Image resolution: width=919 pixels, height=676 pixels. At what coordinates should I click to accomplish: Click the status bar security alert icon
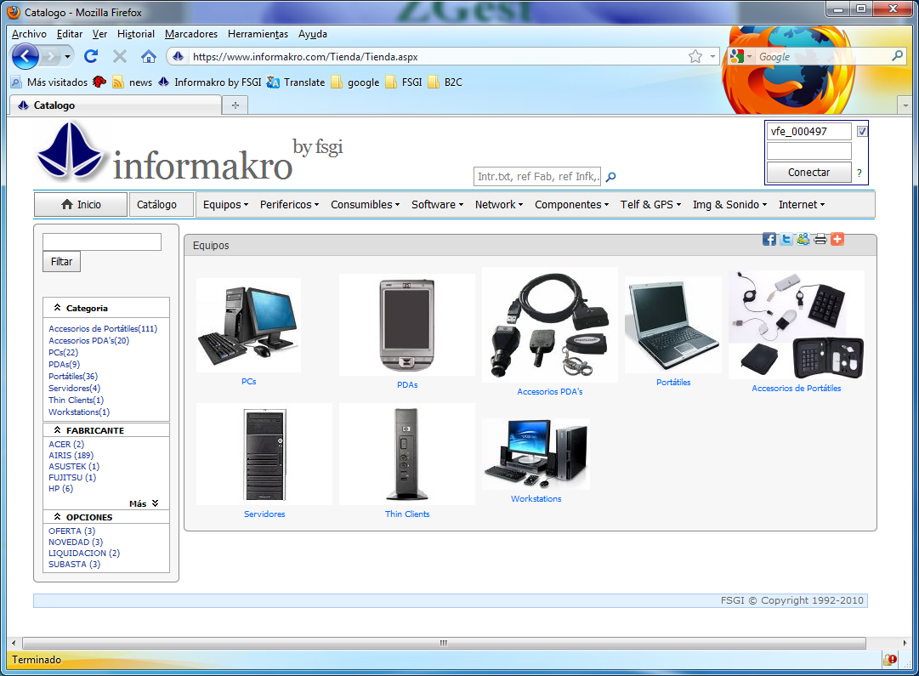click(890, 660)
